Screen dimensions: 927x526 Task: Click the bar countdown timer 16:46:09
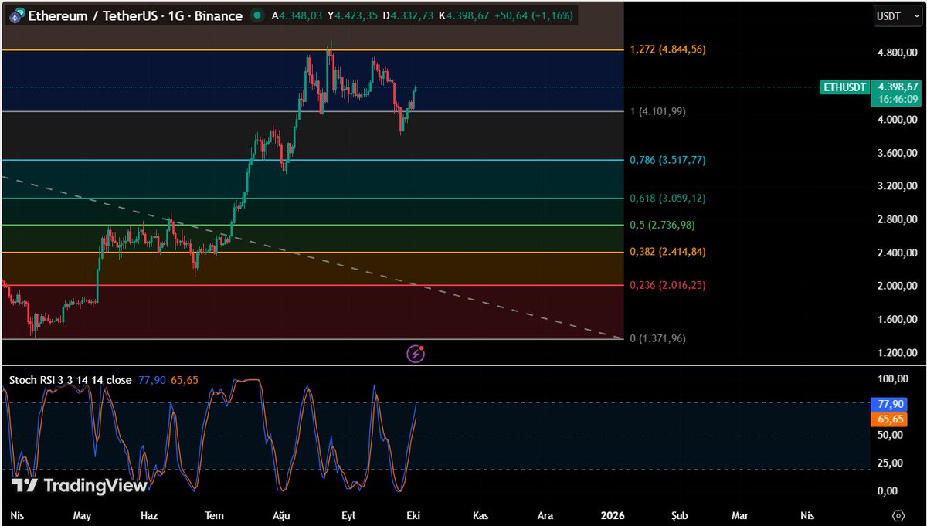(x=896, y=99)
